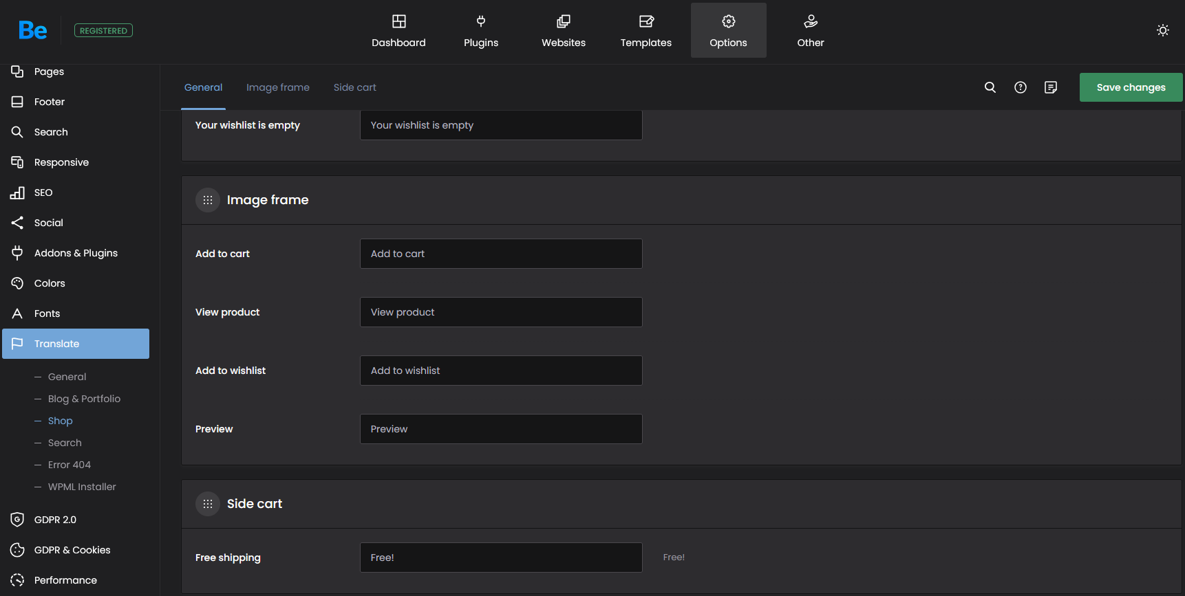Click the Add to wishlist text field

500,371
